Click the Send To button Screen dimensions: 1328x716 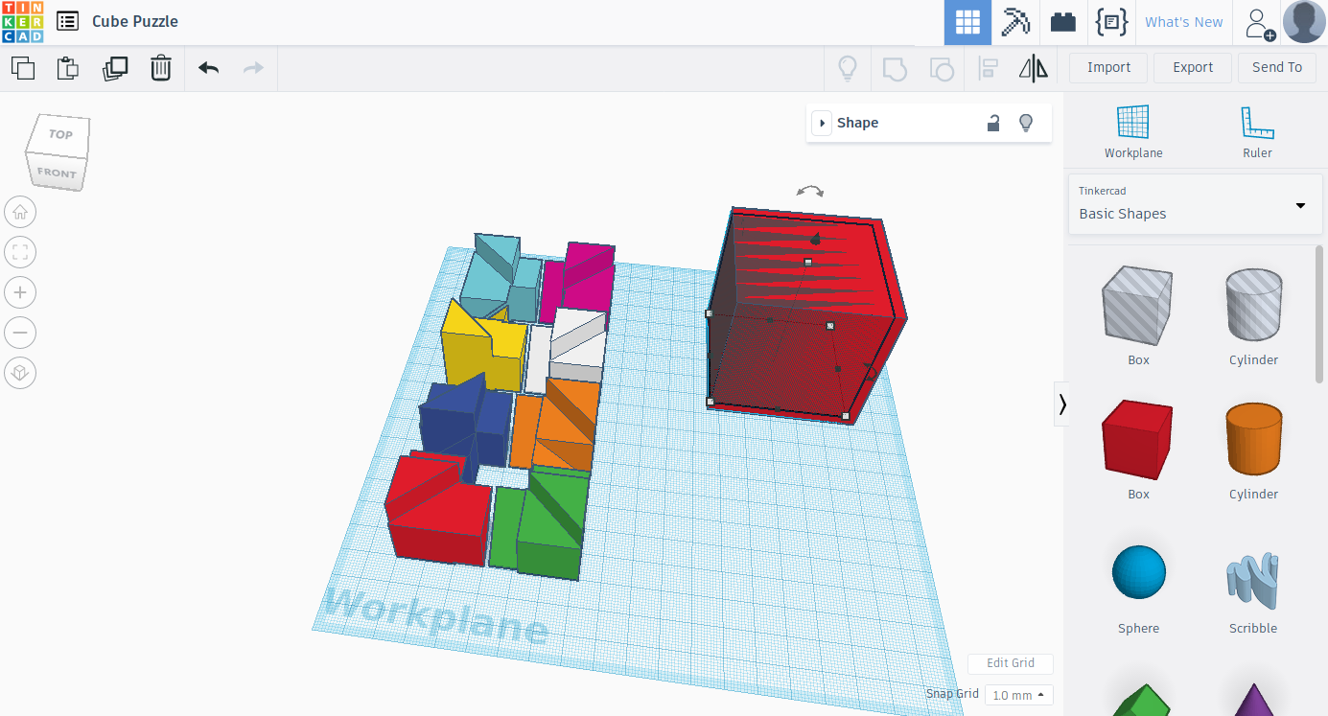pyautogui.click(x=1277, y=67)
